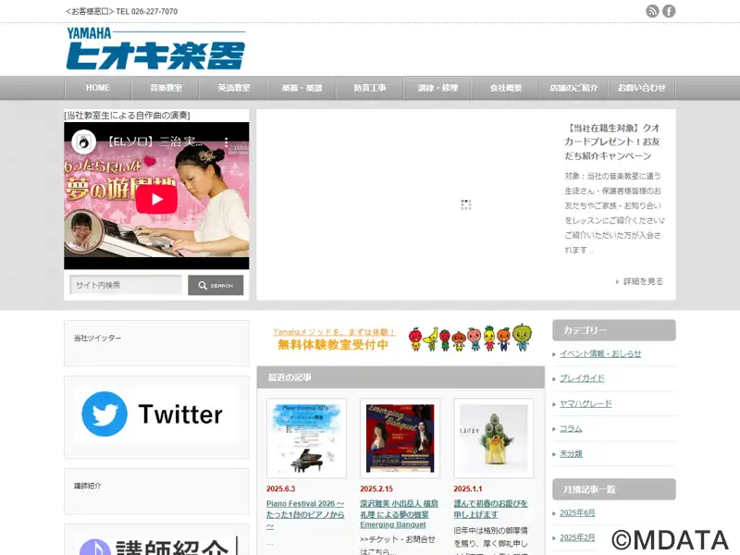Click the date 2025.1.1
Viewport: 740px width, 555px height.
[x=468, y=489]
